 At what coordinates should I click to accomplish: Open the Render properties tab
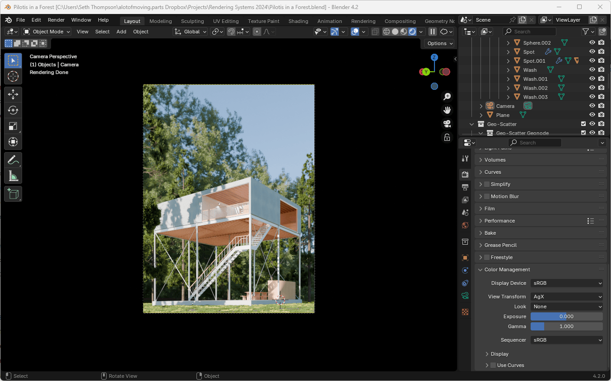pos(465,174)
